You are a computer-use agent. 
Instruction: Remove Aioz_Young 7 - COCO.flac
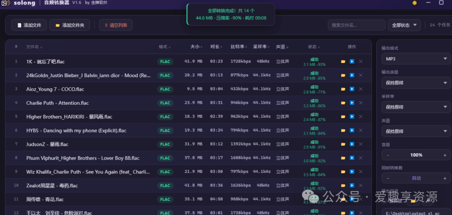[x=361, y=89]
